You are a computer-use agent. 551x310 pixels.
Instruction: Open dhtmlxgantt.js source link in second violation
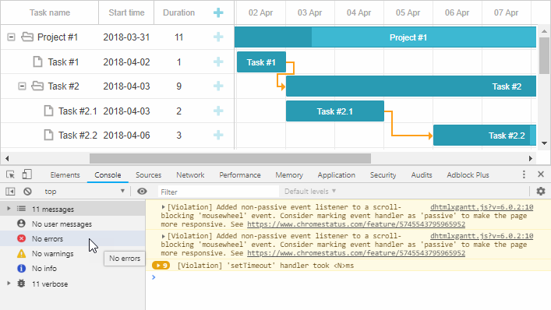coord(482,236)
